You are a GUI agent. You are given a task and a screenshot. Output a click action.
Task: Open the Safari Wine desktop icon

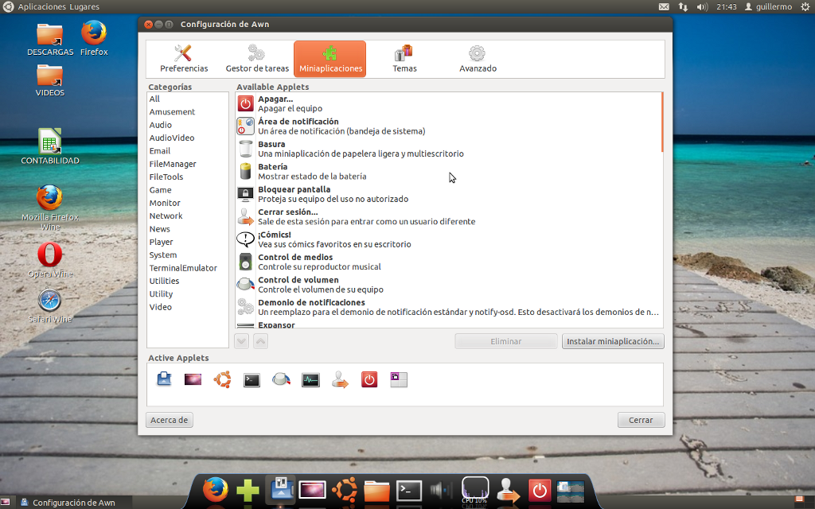(x=50, y=305)
